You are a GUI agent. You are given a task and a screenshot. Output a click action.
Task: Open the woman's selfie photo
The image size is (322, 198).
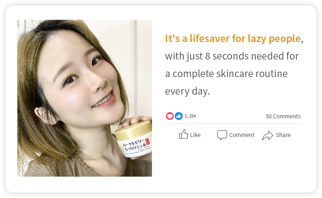tap(85, 98)
